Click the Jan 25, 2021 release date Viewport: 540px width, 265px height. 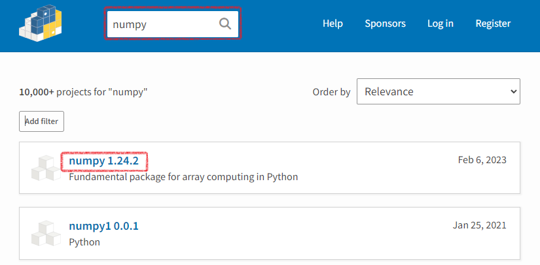[x=479, y=225]
